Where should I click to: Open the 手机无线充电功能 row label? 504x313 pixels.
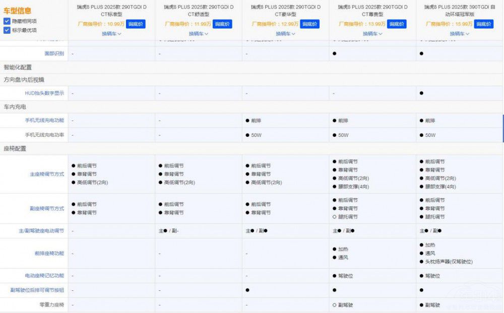pos(44,121)
